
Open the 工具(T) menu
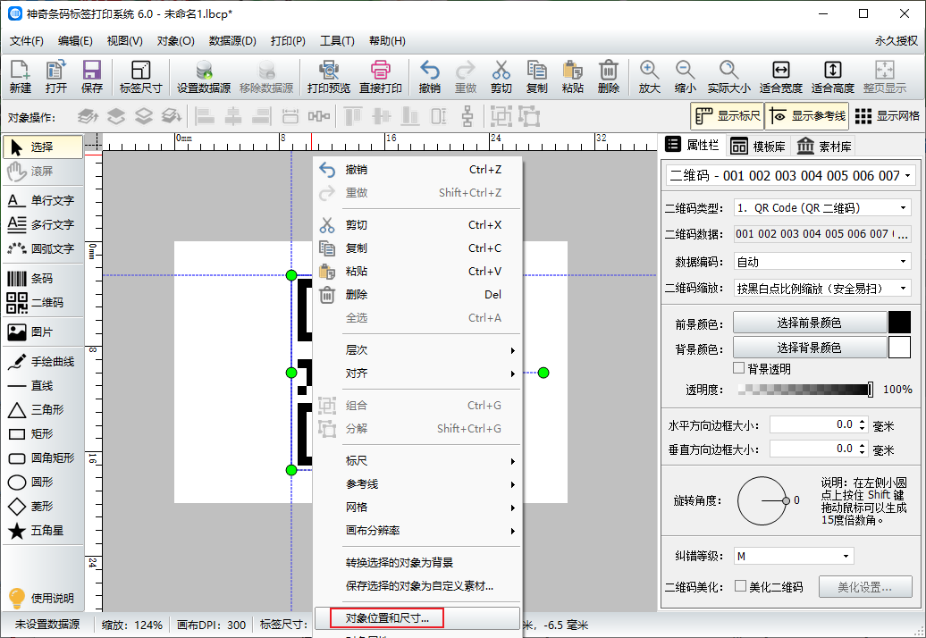tap(337, 41)
